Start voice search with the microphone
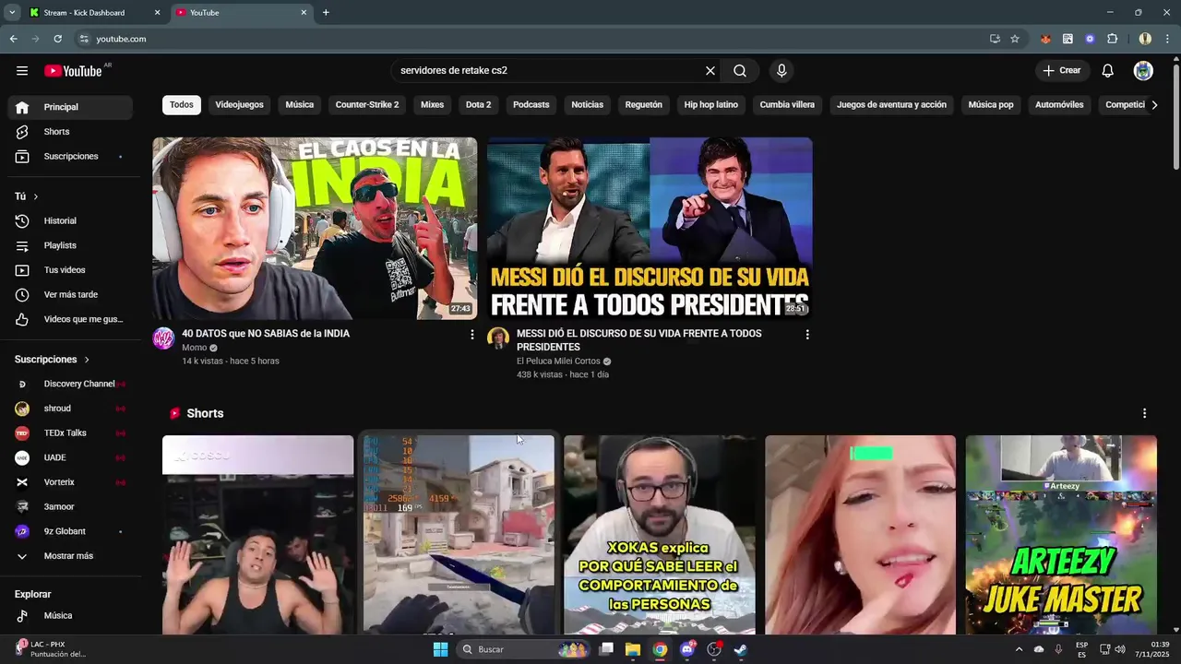 coord(781,71)
